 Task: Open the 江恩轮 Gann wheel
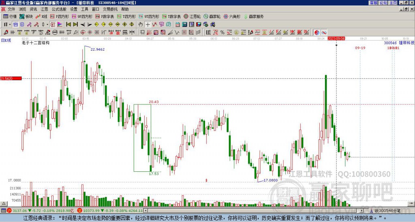pos(192,17)
